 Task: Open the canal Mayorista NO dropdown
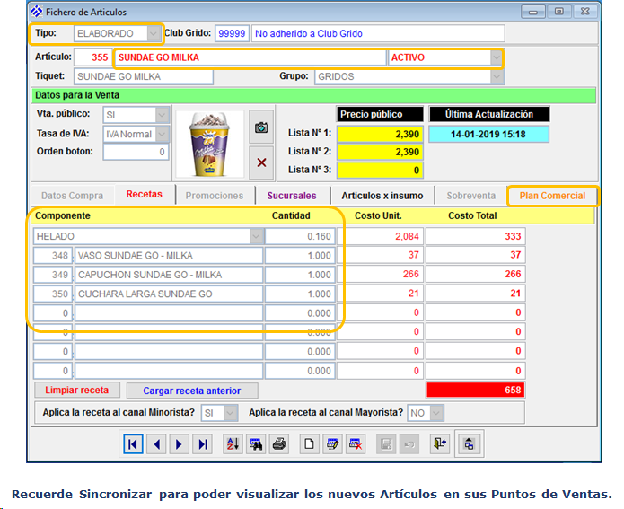[x=436, y=413]
